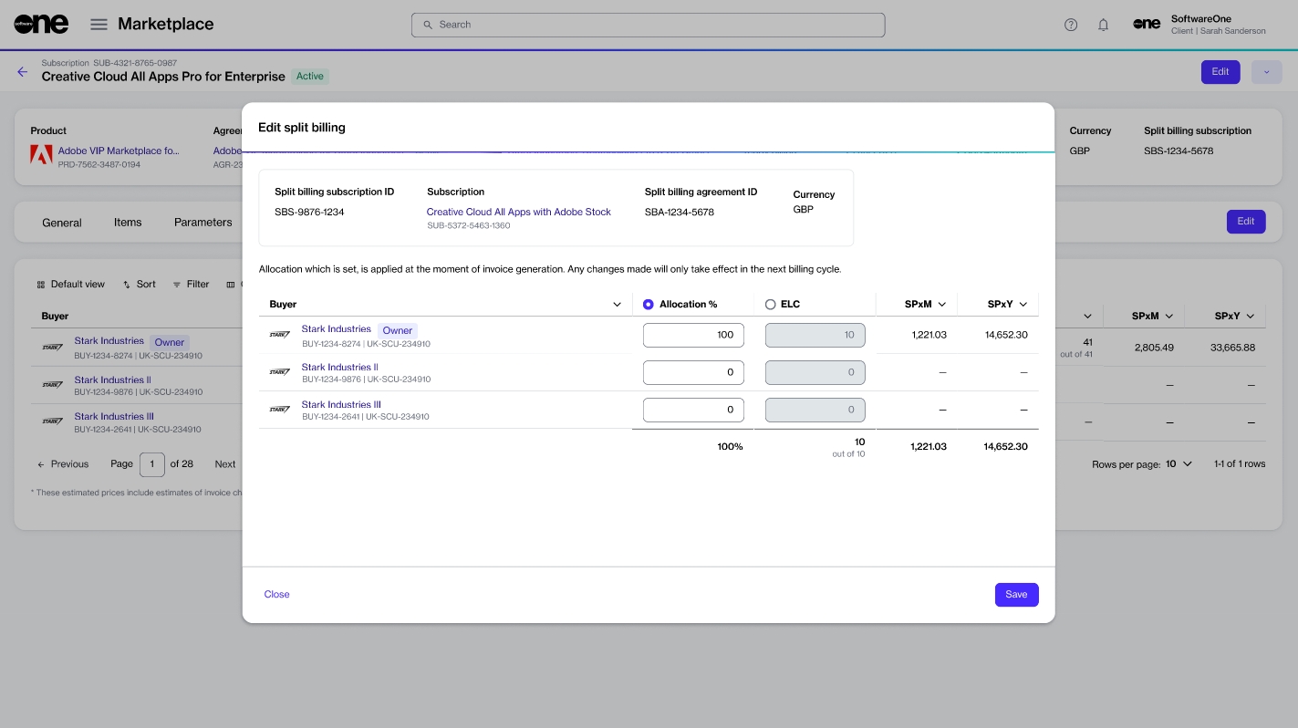Open the SPxM column dropdown in dialog
The image size is (1298, 728).
tap(941, 305)
